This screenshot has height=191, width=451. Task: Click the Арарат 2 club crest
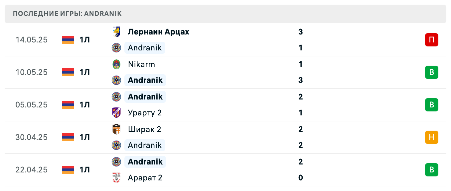coord(116,178)
